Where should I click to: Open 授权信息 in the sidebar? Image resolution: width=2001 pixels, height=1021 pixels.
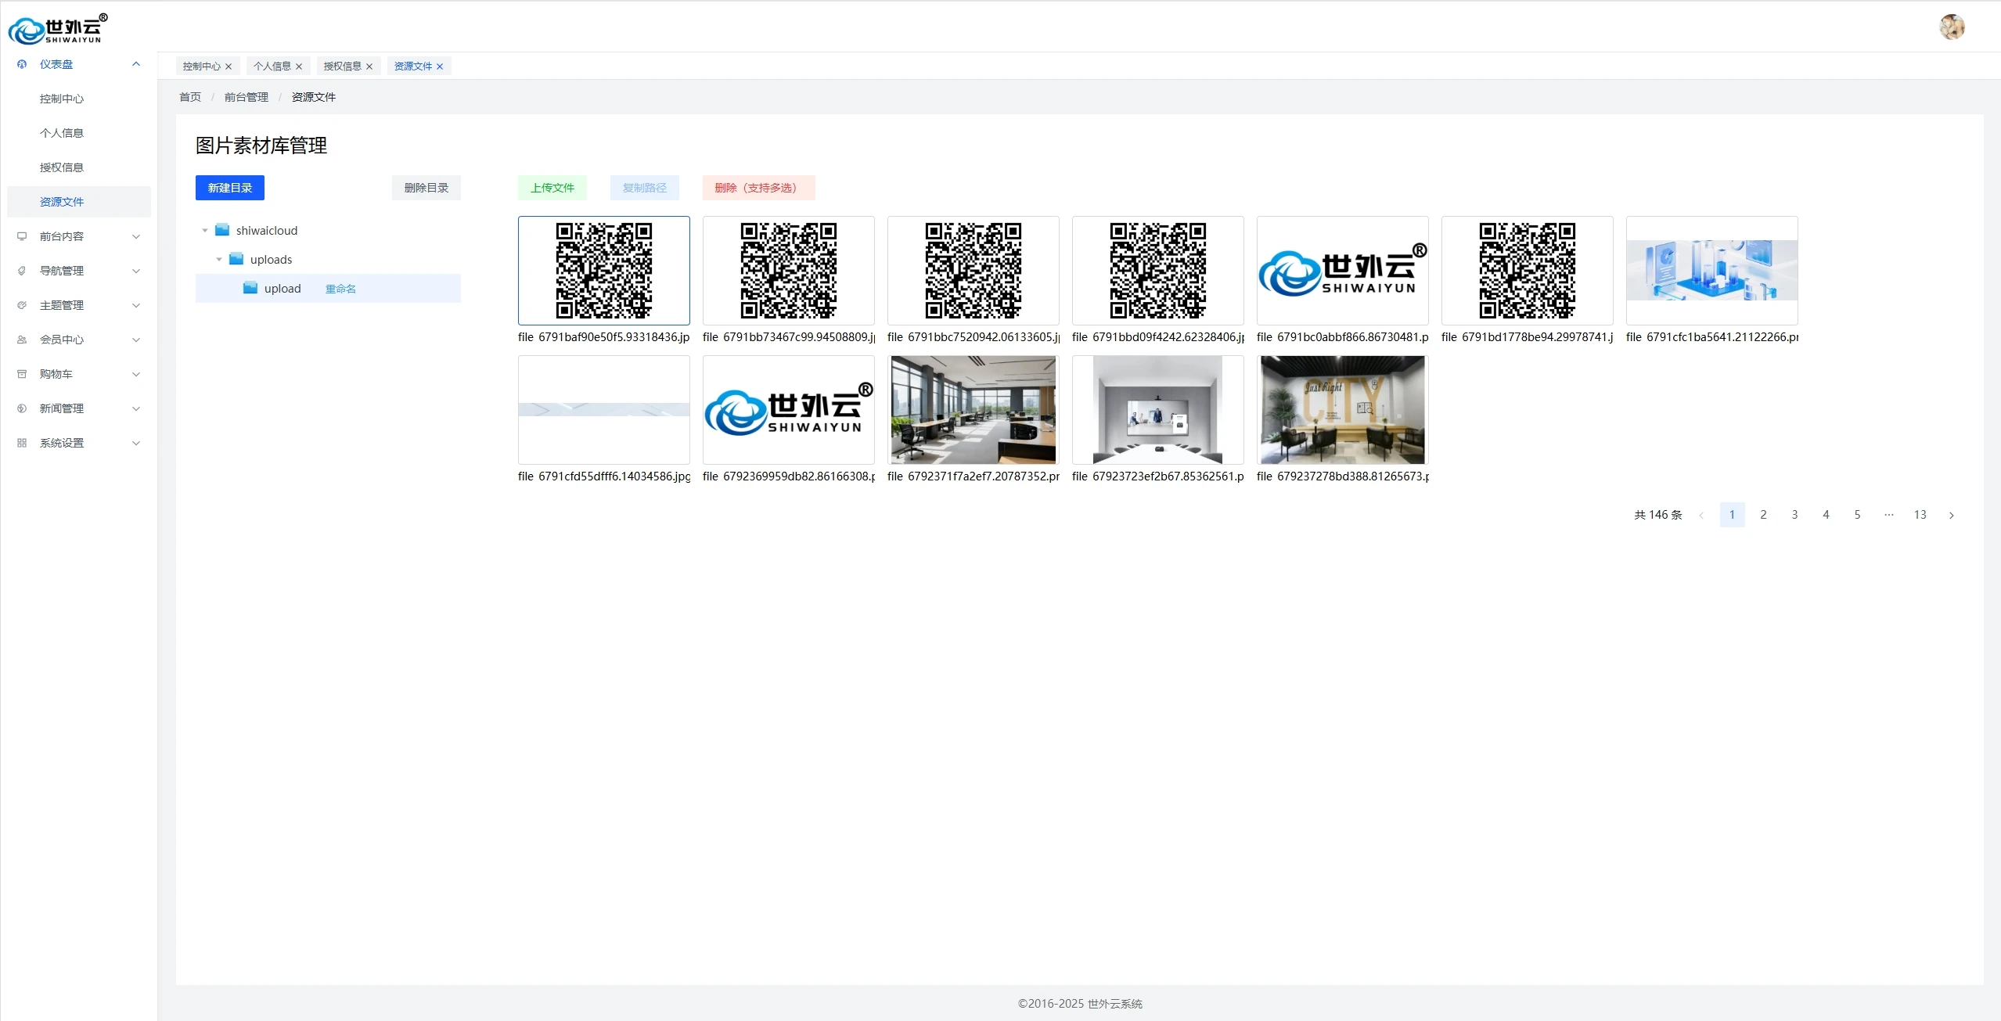62,167
